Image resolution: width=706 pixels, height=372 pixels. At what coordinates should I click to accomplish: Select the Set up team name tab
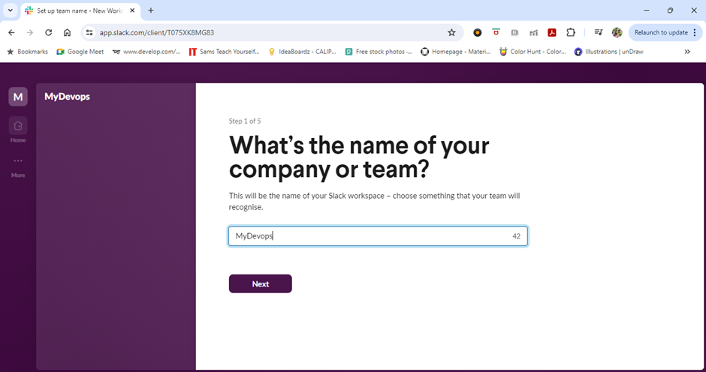(x=80, y=10)
